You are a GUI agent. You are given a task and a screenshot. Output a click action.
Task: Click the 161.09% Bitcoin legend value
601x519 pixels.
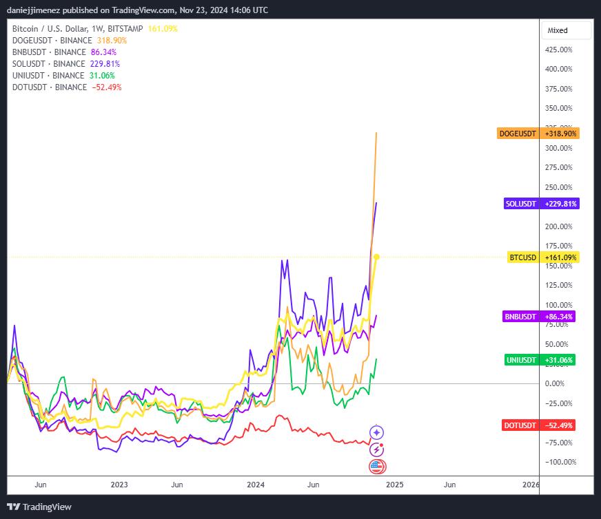(163, 29)
